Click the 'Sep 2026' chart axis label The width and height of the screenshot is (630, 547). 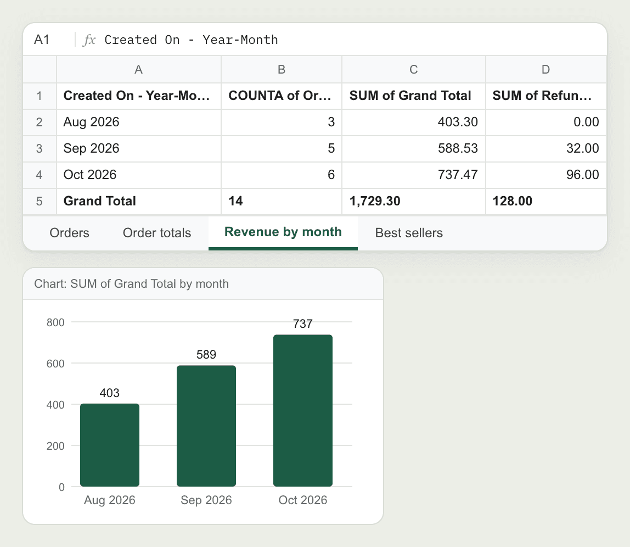pyautogui.click(x=206, y=500)
